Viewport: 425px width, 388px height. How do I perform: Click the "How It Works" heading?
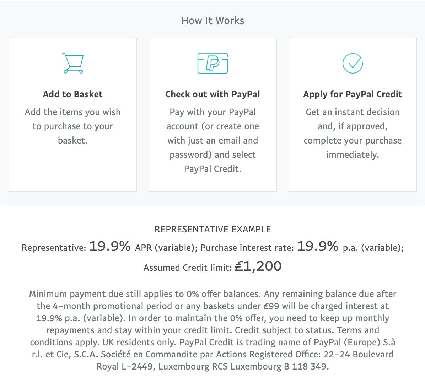coord(212,21)
